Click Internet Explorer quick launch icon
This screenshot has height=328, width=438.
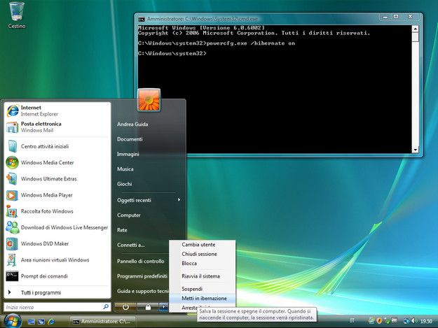point(51,321)
